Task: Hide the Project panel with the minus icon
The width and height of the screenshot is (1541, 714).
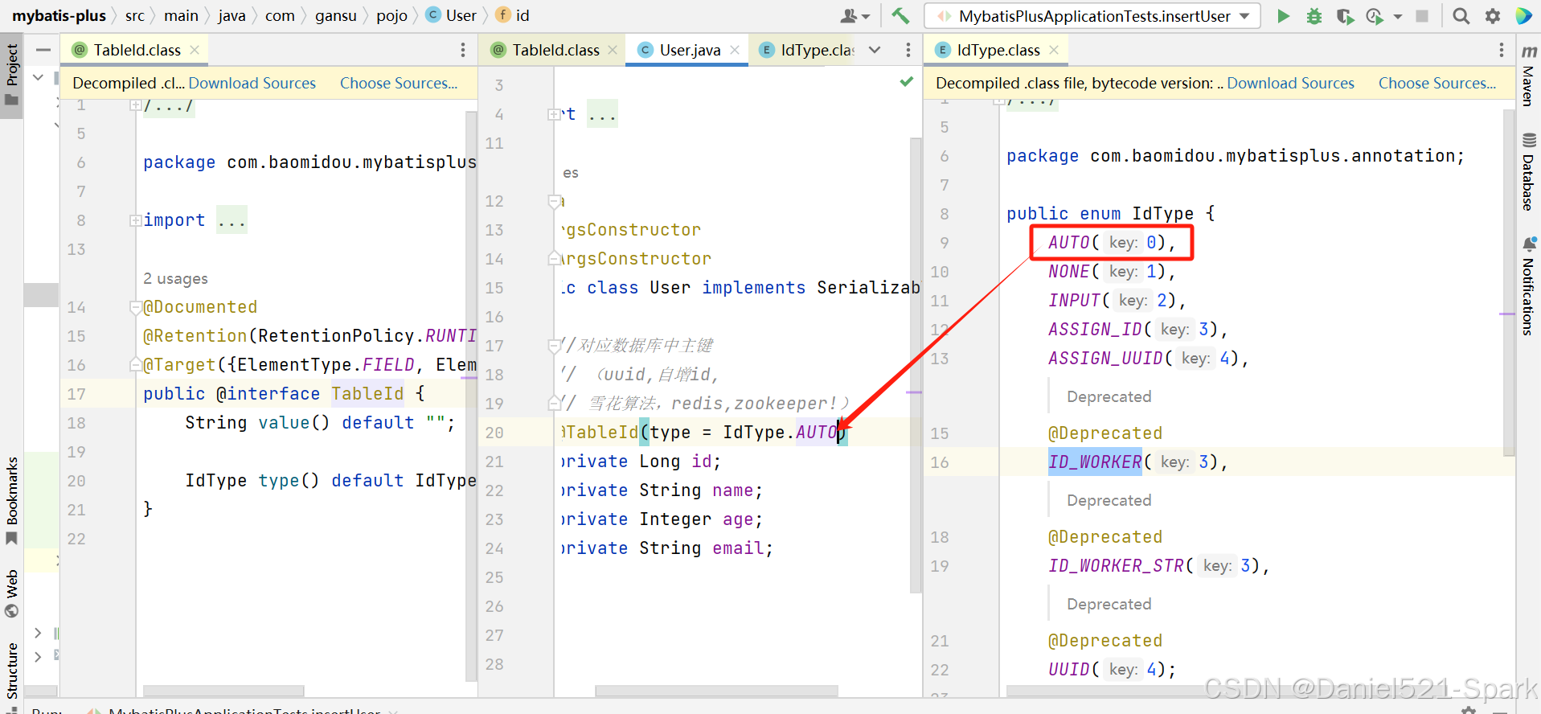Action: click(43, 50)
